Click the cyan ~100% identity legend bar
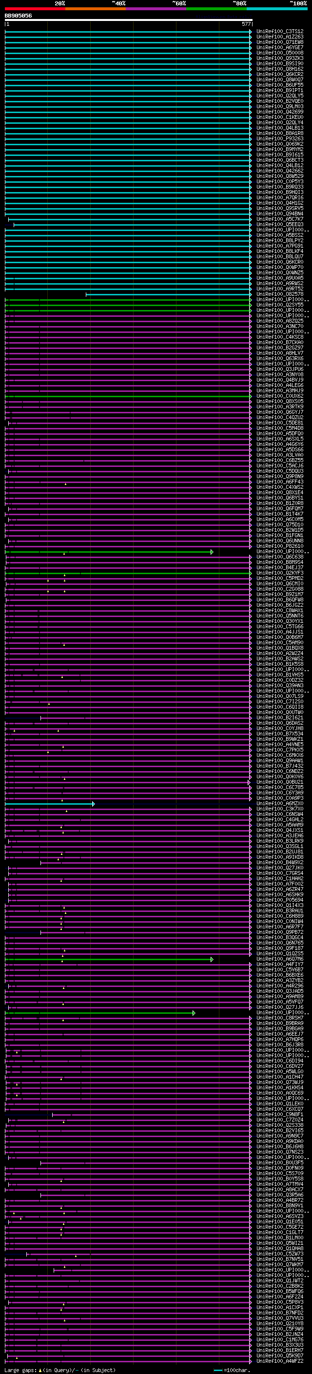Viewport: 312px width, 1374px height. [277, 9]
